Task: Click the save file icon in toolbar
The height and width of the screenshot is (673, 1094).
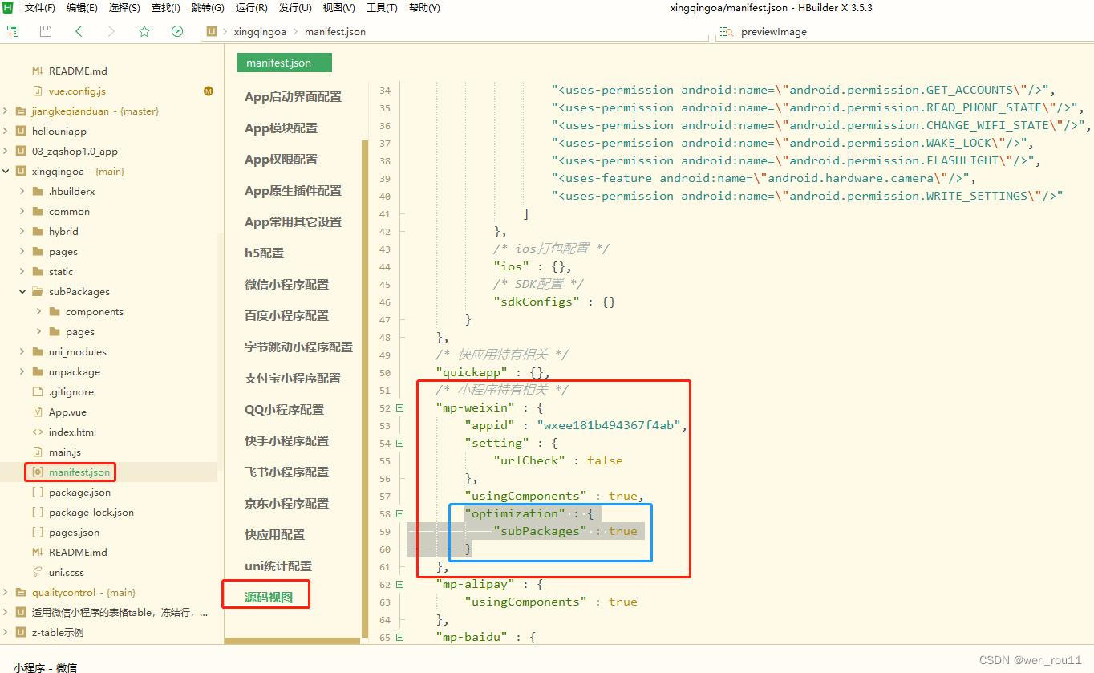Action: (45, 30)
